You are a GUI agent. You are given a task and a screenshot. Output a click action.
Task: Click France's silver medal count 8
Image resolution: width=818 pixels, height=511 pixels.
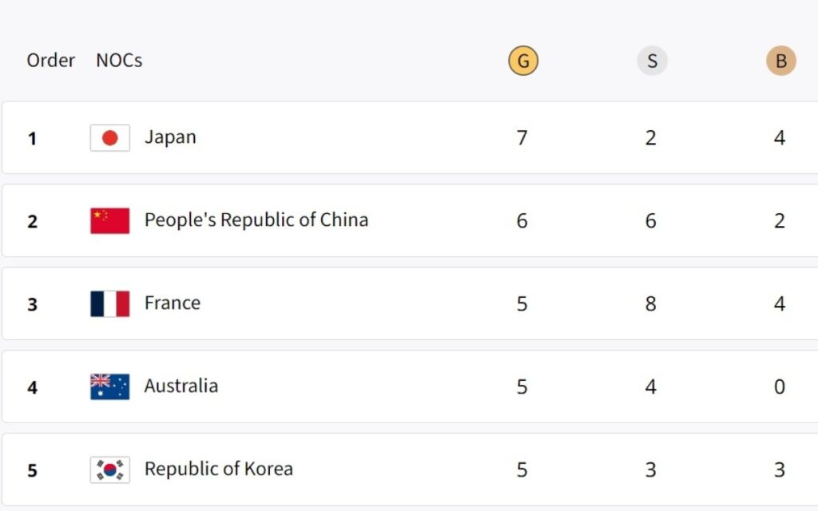tap(651, 304)
